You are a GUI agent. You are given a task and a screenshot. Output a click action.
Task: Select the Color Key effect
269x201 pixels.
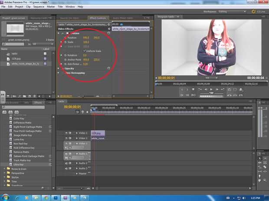[19, 118]
